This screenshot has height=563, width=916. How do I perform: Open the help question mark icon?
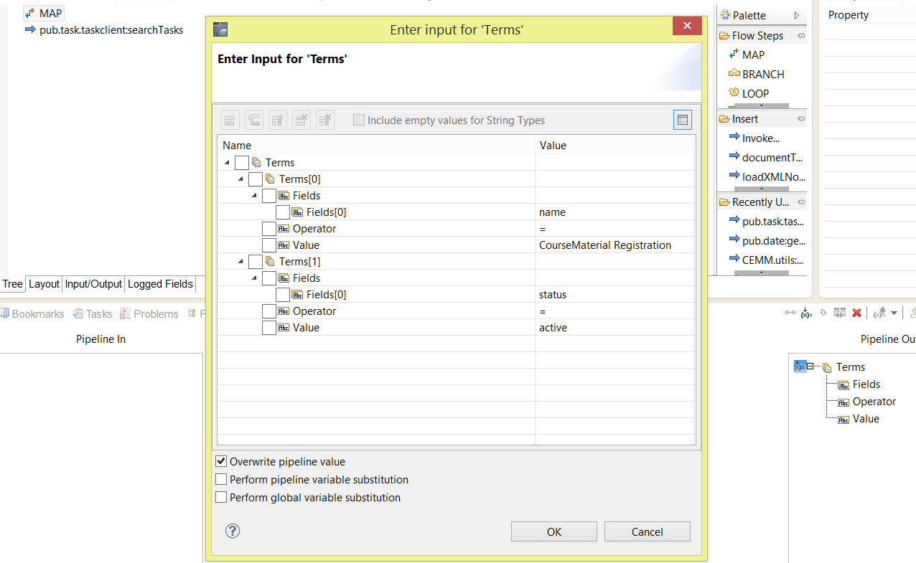tap(233, 531)
